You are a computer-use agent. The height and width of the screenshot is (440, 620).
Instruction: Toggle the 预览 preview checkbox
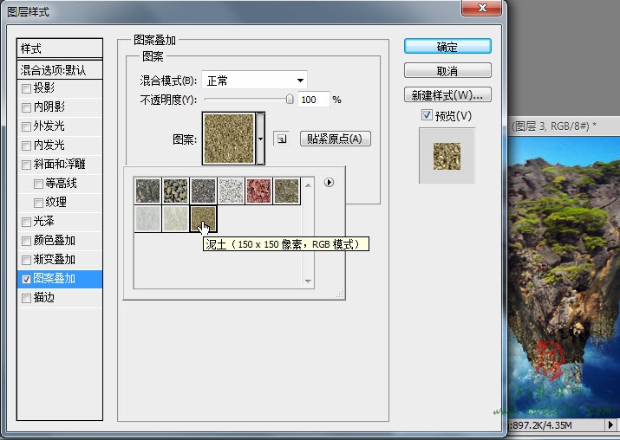427,115
